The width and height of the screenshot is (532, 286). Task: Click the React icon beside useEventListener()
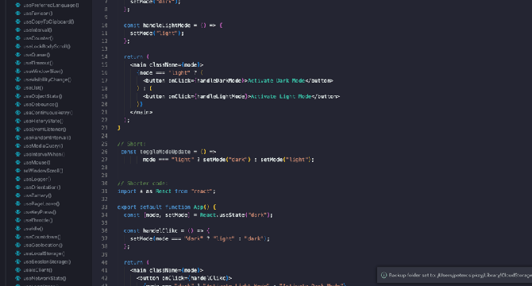click(x=18, y=129)
